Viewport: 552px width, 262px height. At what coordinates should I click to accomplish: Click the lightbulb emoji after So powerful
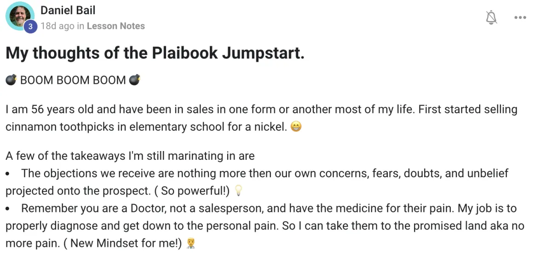pos(238,190)
